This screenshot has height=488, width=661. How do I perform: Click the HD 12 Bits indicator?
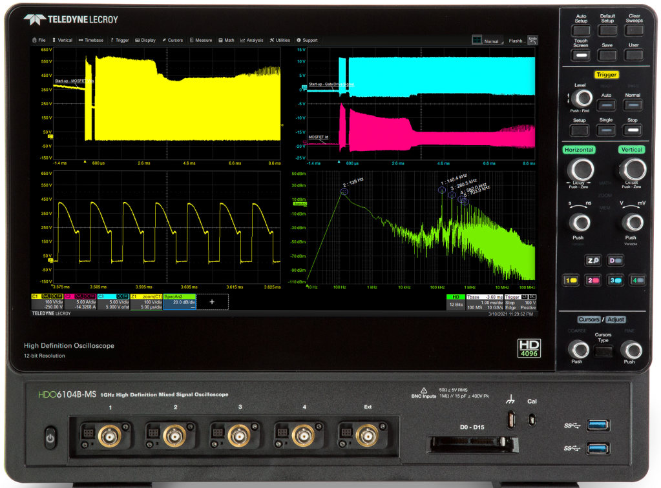point(456,302)
